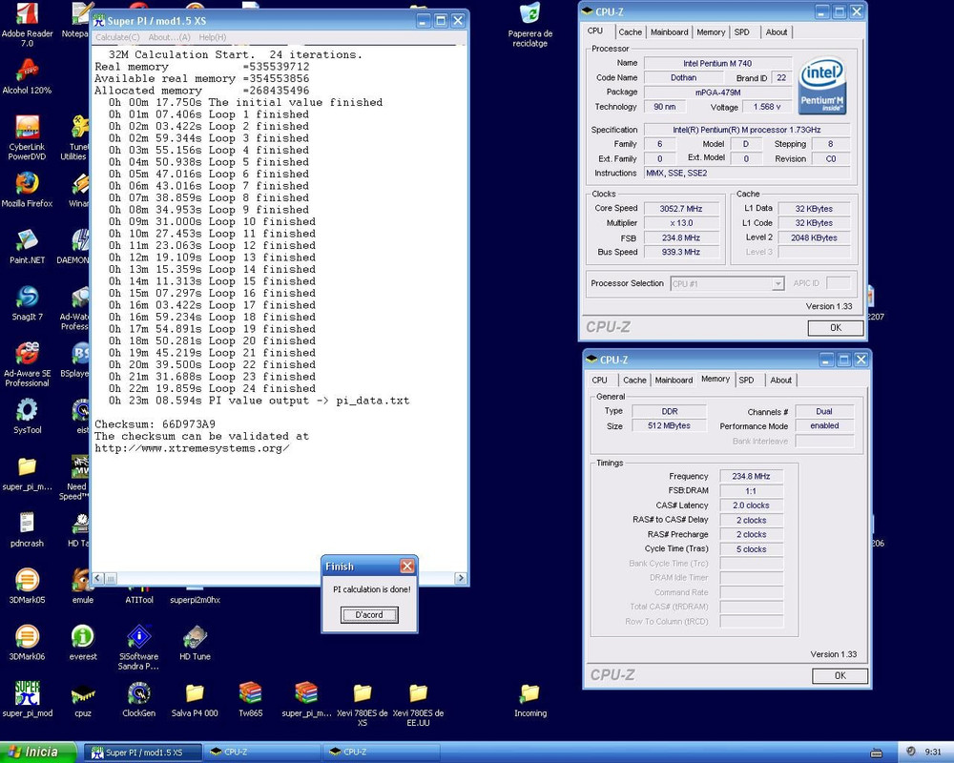Click CAS# Latency value 2.0 clocks

[751, 505]
